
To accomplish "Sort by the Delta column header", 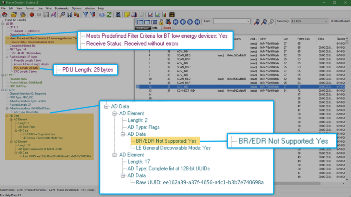I will click(x=321, y=39).
